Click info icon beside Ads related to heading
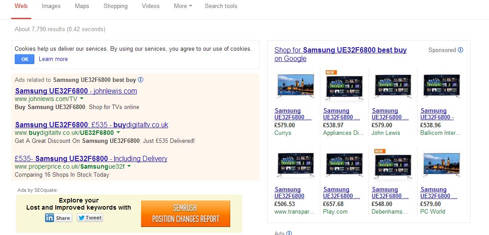Viewport: 489px width, 235px height. coord(141,80)
